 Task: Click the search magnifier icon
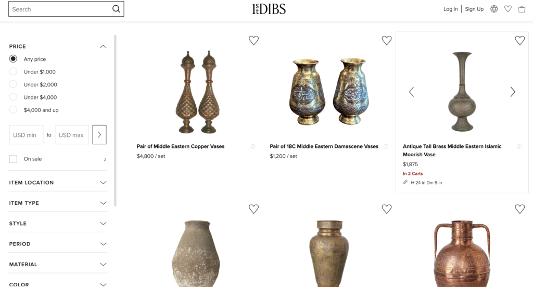116,9
